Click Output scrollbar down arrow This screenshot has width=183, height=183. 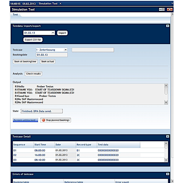pyautogui.click(x=166, y=102)
